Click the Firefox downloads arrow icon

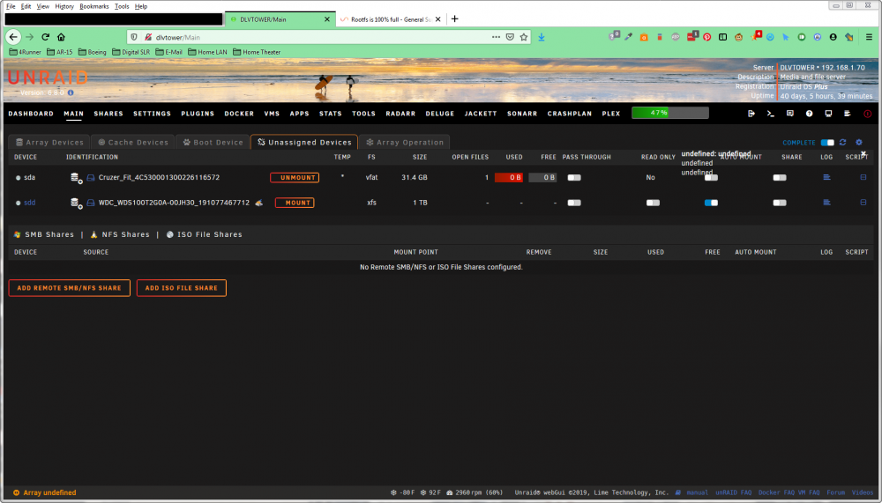[x=542, y=37]
